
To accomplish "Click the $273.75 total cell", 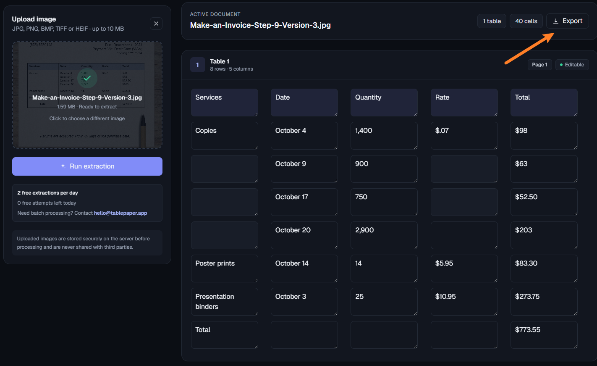I will pyautogui.click(x=544, y=302).
